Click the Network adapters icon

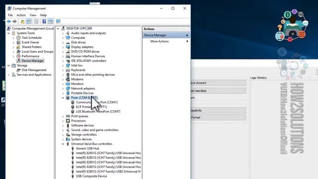coord(68,89)
